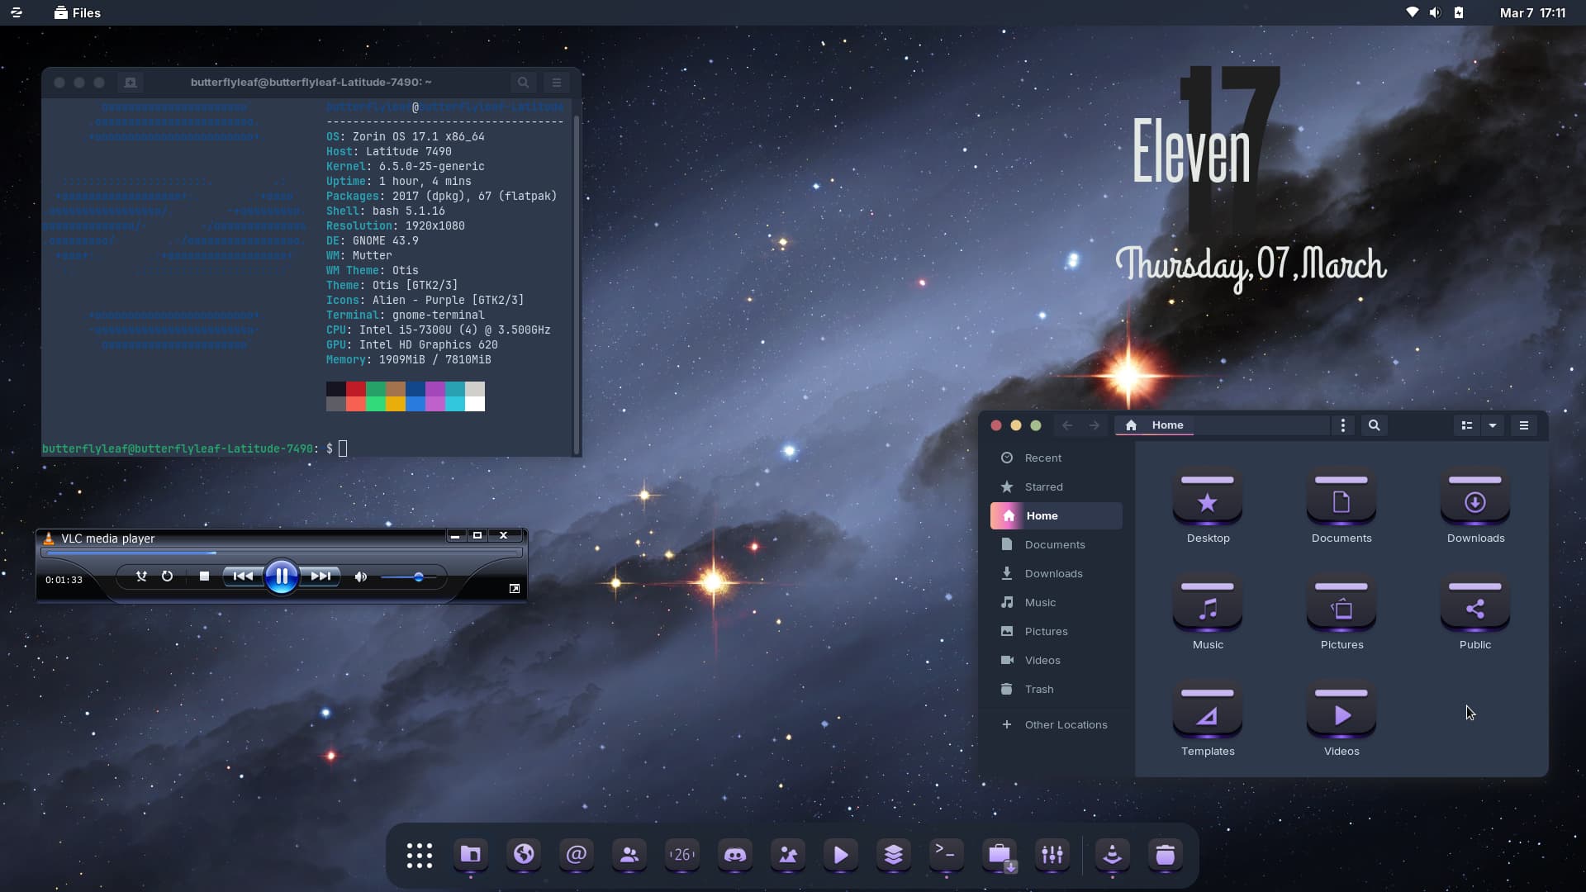Go forward in the file manager
Image resolution: width=1586 pixels, height=892 pixels.
click(1094, 425)
